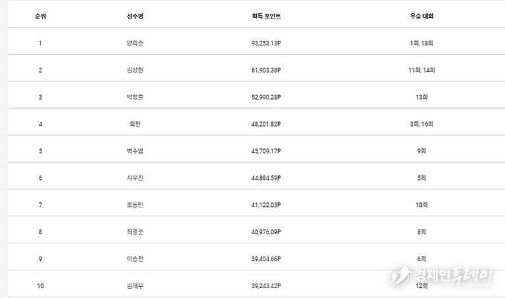Image resolution: width=505 pixels, height=298 pixels.
Task: Click player name 백주엽 in rank 5
Action: pos(135,151)
